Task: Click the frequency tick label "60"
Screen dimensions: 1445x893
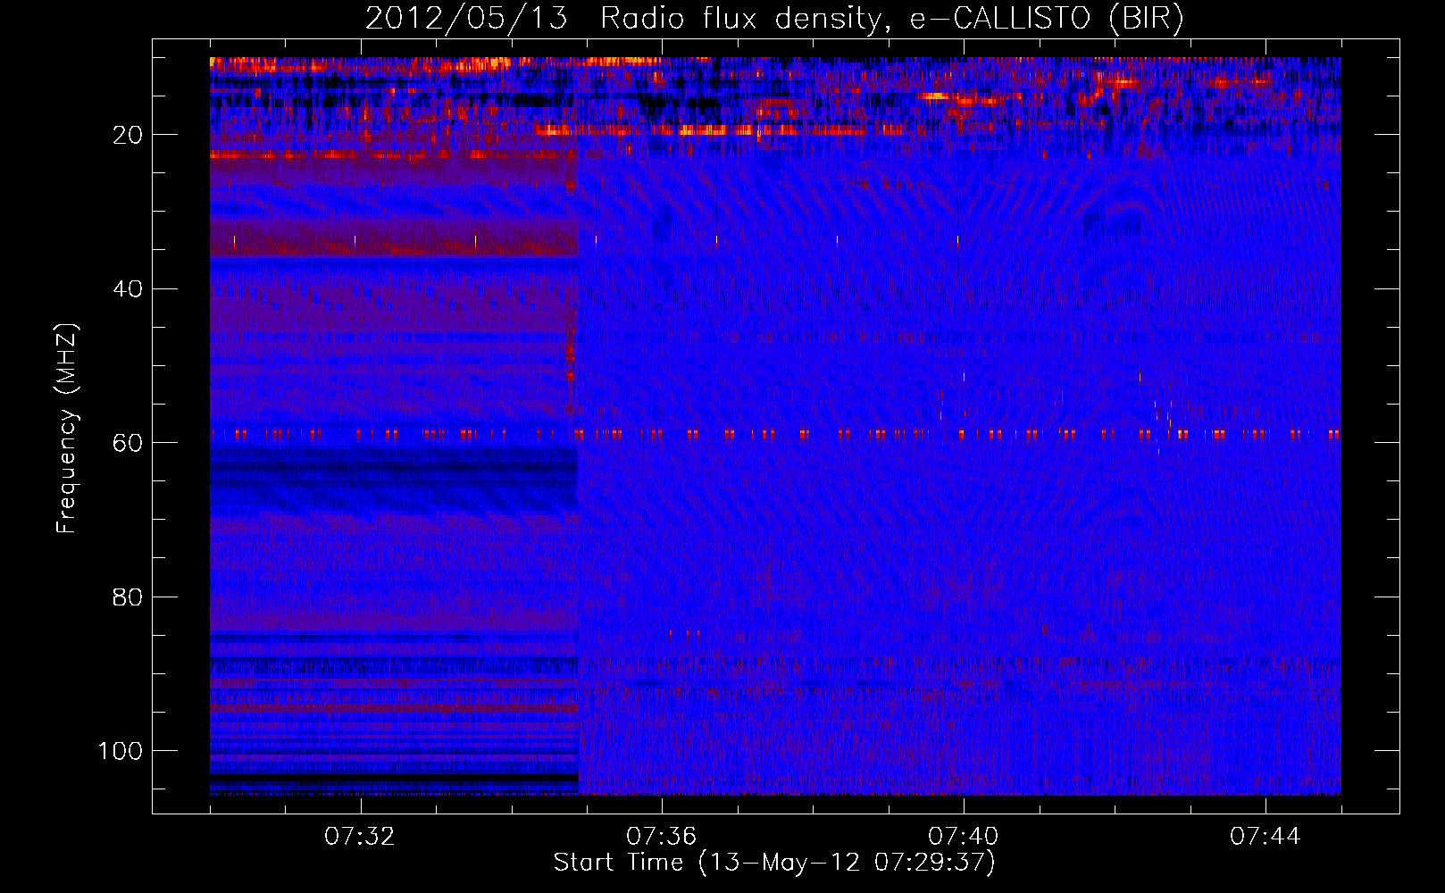Action: click(x=128, y=444)
